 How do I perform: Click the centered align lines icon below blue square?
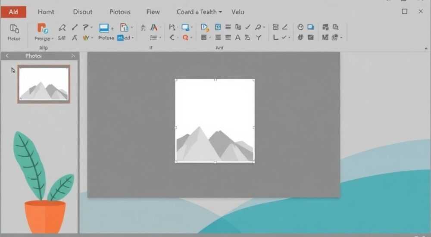tap(218, 37)
